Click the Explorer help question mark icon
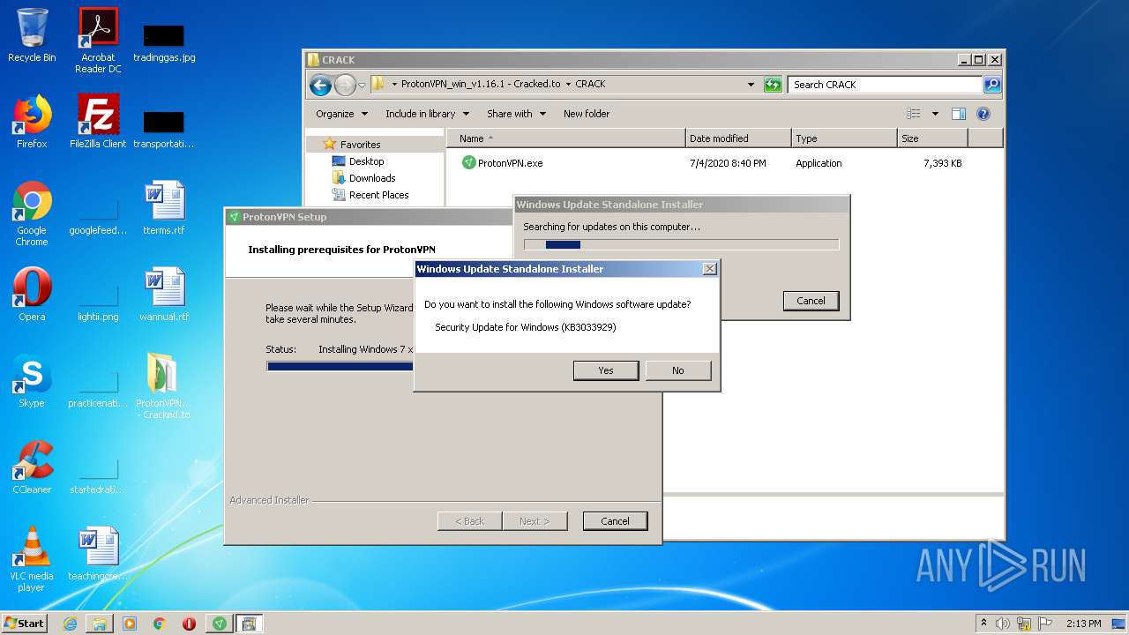 983,114
